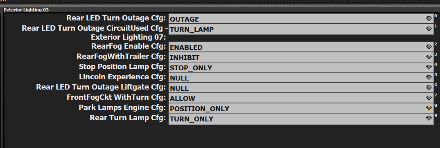440x148 pixels.
Task: Click arrow icon on Lincoln Experience Cfg row
Action: [429, 77]
